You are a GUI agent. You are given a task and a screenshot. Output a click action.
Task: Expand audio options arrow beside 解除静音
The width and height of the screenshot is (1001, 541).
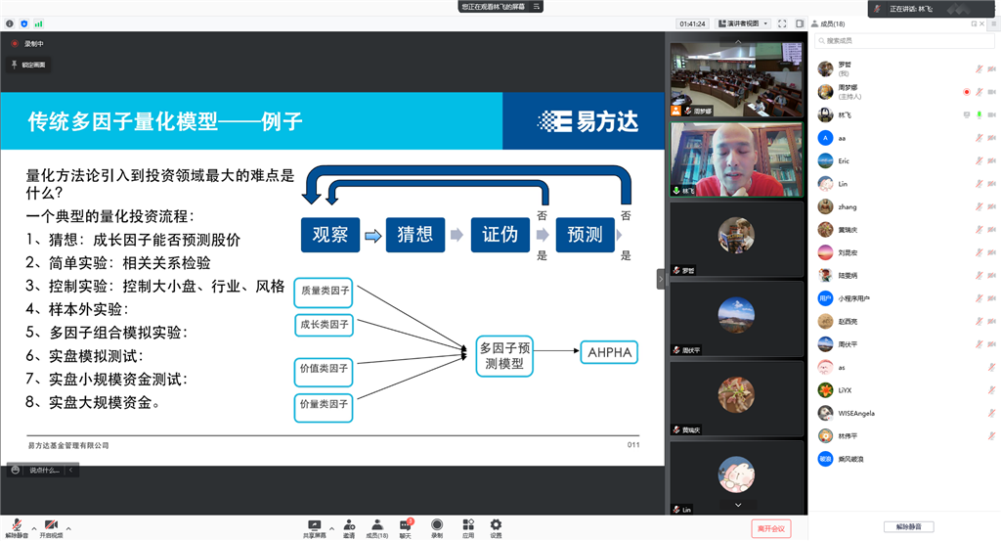click(33, 527)
